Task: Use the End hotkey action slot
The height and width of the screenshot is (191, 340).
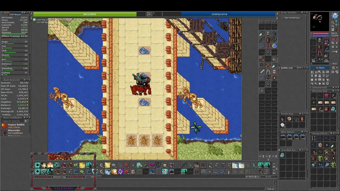Action: pos(229,166)
